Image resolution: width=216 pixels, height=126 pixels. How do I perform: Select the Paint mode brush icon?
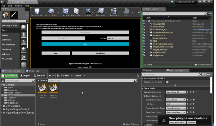point(14,15)
